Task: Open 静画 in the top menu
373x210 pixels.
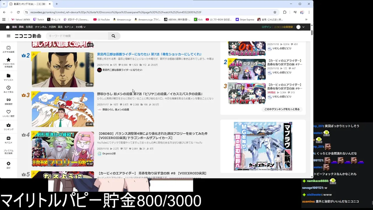Action: point(21,27)
